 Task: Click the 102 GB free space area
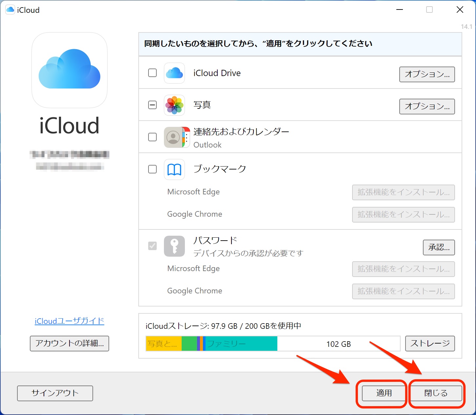(x=339, y=344)
